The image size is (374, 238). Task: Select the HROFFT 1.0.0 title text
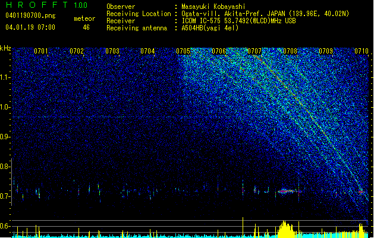point(46,5)
